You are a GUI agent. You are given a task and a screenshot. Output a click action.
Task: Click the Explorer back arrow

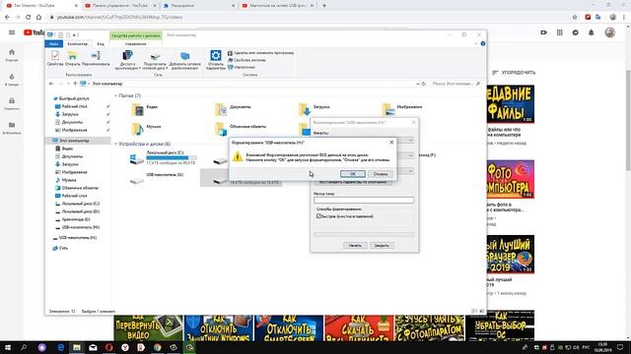(51, 84)
